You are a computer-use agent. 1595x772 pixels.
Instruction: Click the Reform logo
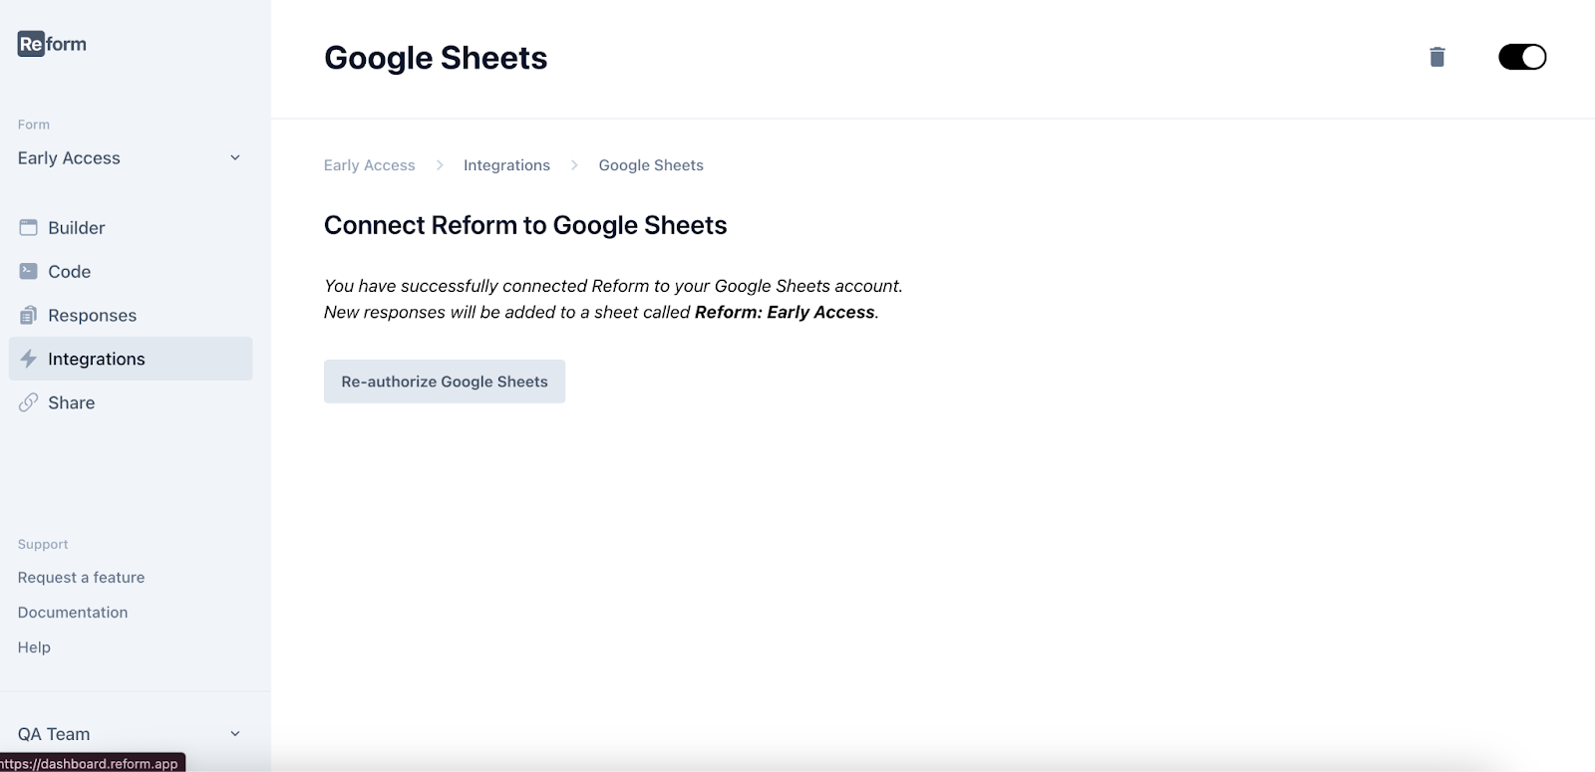click(x=52, y=44)
